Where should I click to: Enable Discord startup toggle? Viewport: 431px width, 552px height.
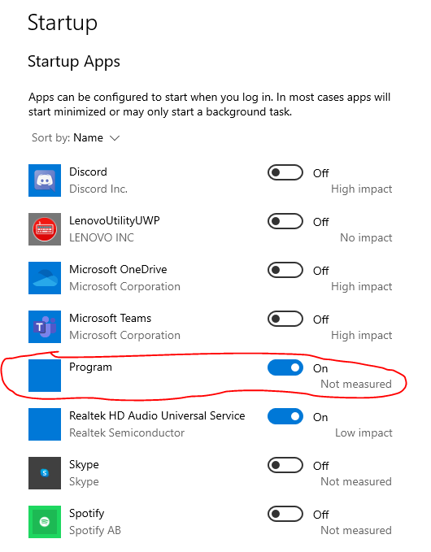[x=285, y=172]
